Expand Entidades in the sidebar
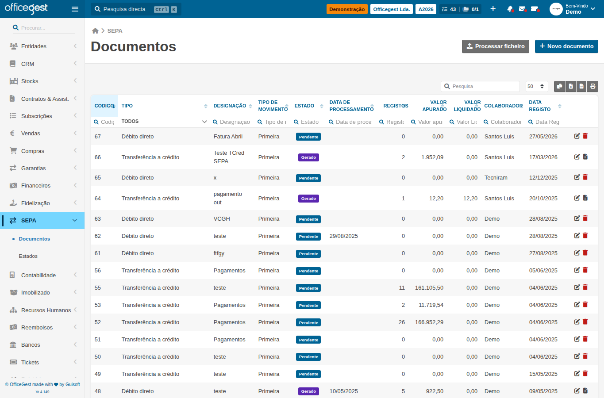Image resolution: width=604 pixels, height=398 pixels. (42, 46)
